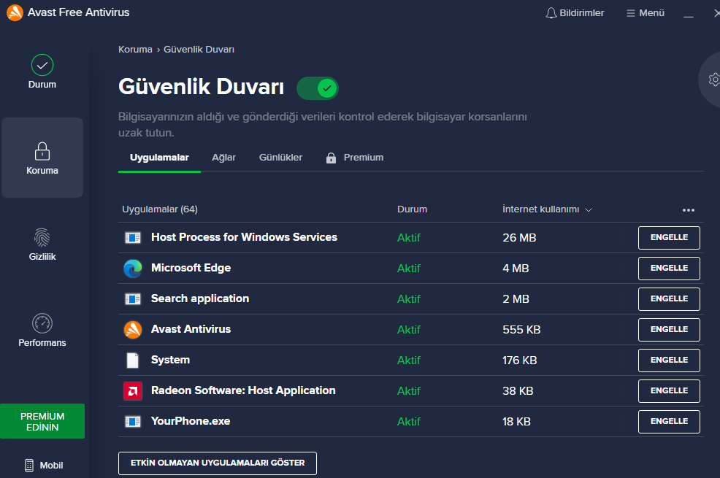Select the Koruma lock icon in sidebar
This screenshot has width=720, height=478.
tap(42, 151)
